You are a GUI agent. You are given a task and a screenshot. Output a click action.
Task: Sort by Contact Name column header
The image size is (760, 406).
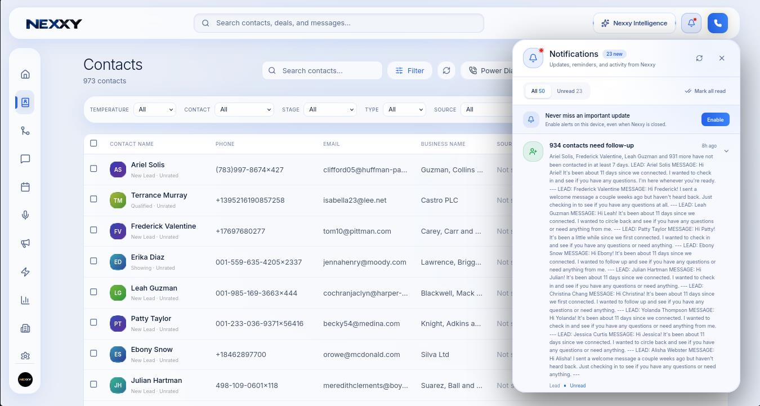tap(132, 144)
